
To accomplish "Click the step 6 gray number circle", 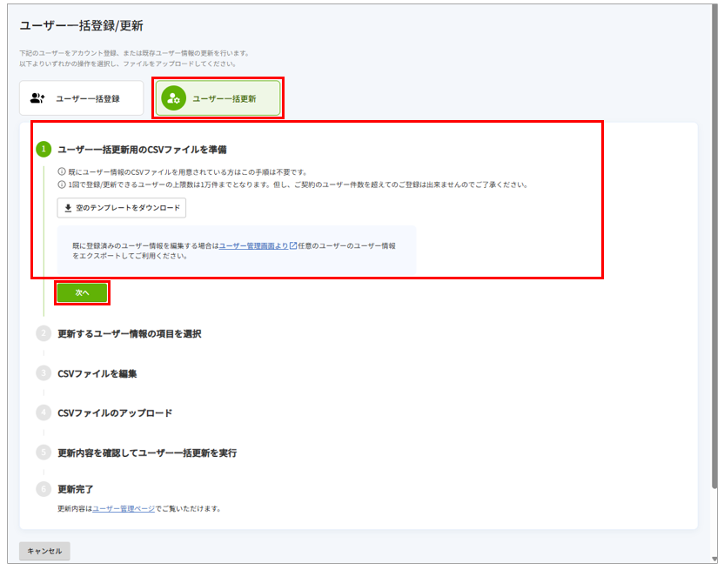I will [44, 489].
